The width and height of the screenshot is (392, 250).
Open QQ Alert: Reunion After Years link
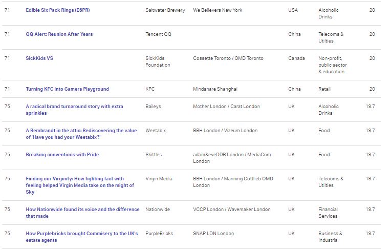tap(59, 34)
